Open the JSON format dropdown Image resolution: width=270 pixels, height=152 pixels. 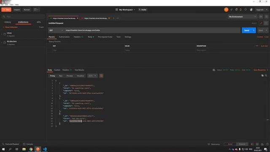click(92, 76)
